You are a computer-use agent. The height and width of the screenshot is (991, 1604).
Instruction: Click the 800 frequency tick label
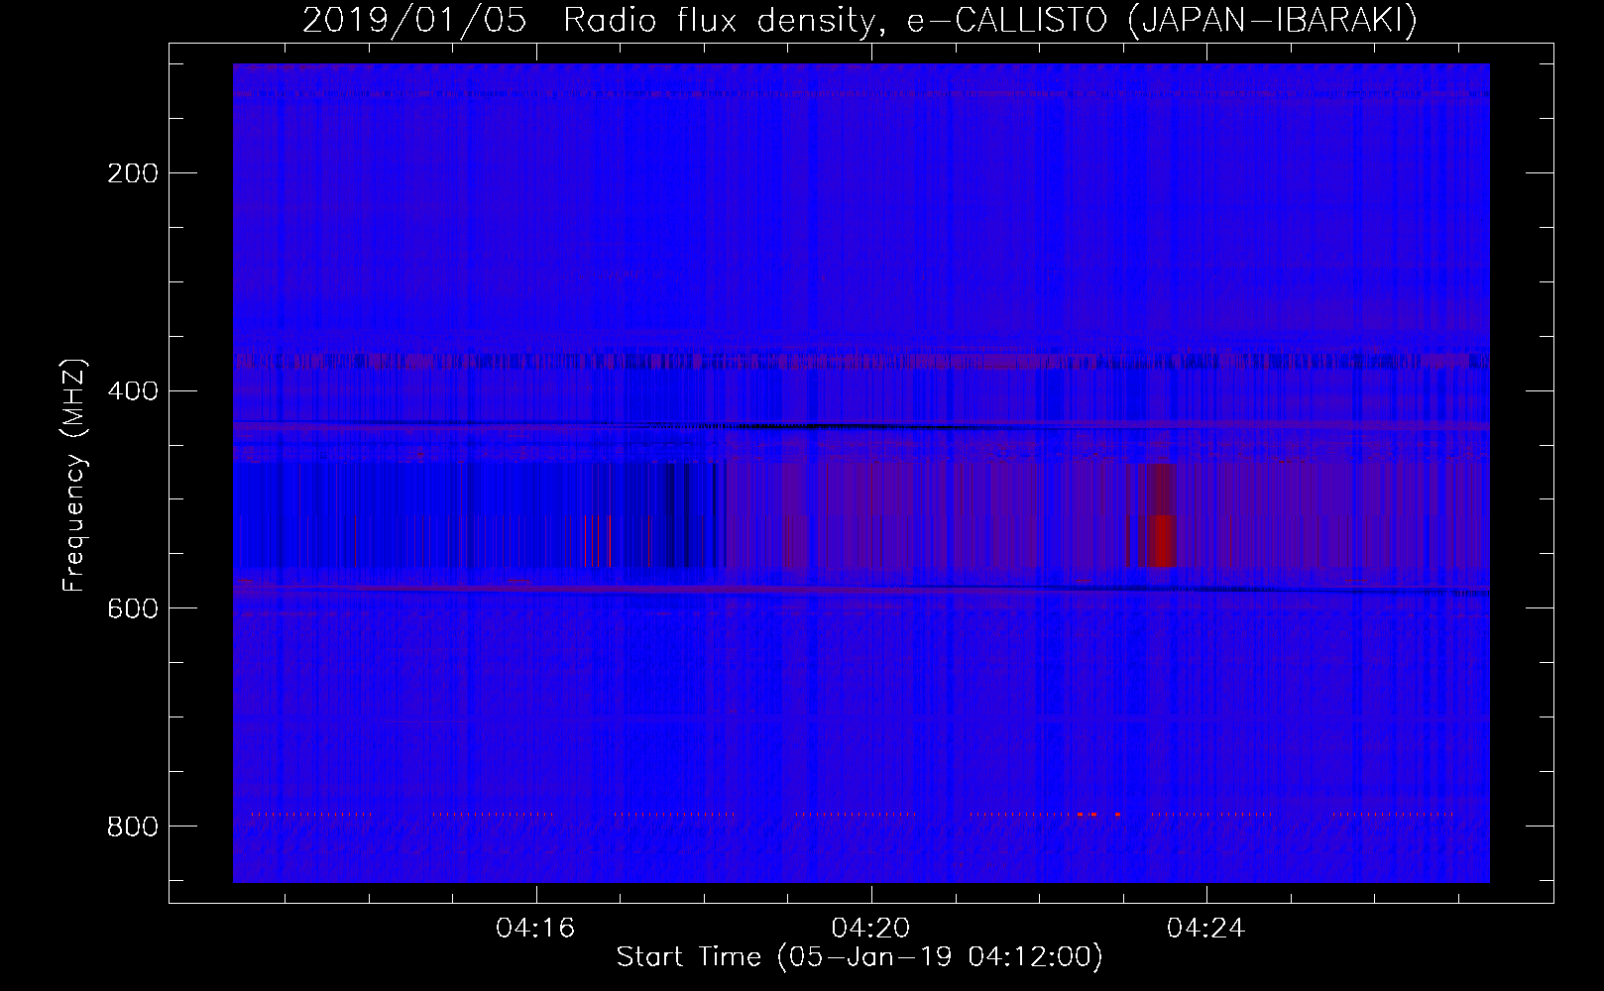point(133,826)
